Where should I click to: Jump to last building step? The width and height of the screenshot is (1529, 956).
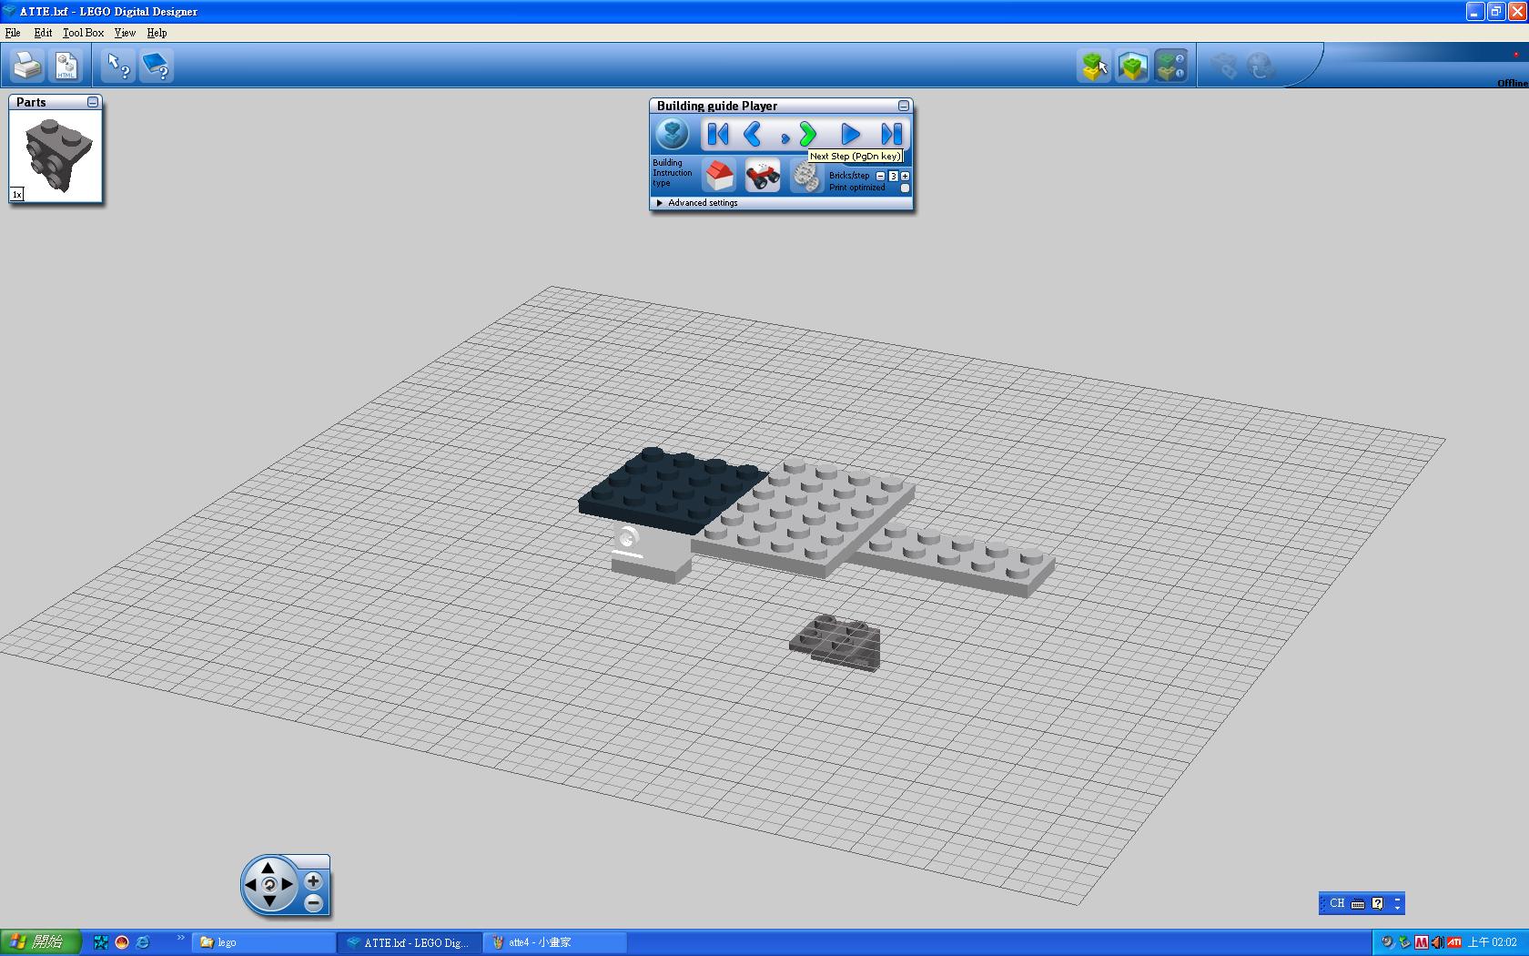click(891, 135)
